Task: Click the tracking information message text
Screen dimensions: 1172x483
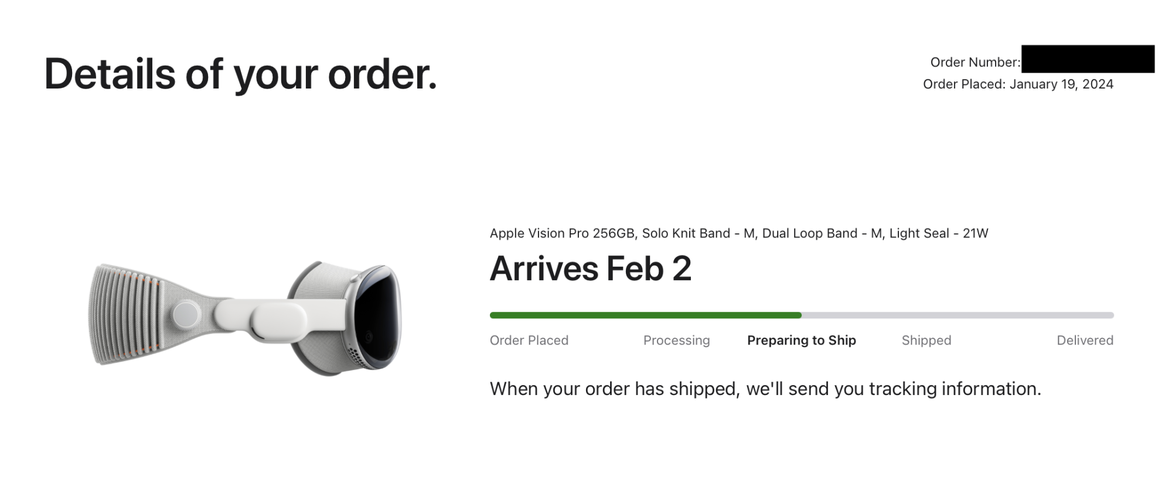Action: [x=765, y=389]
